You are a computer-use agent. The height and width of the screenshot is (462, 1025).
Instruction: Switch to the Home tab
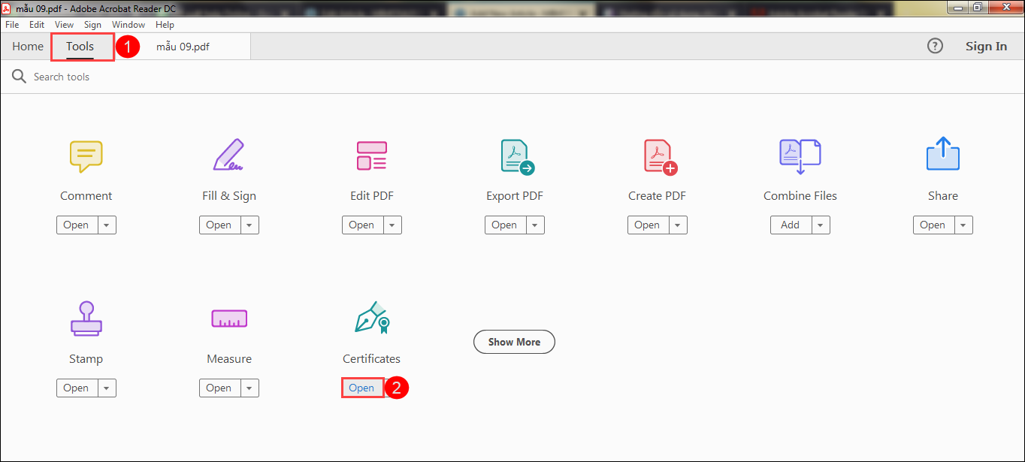[28, 47]
